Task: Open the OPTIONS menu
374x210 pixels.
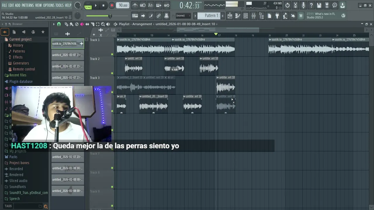Action: pos(49,5)
